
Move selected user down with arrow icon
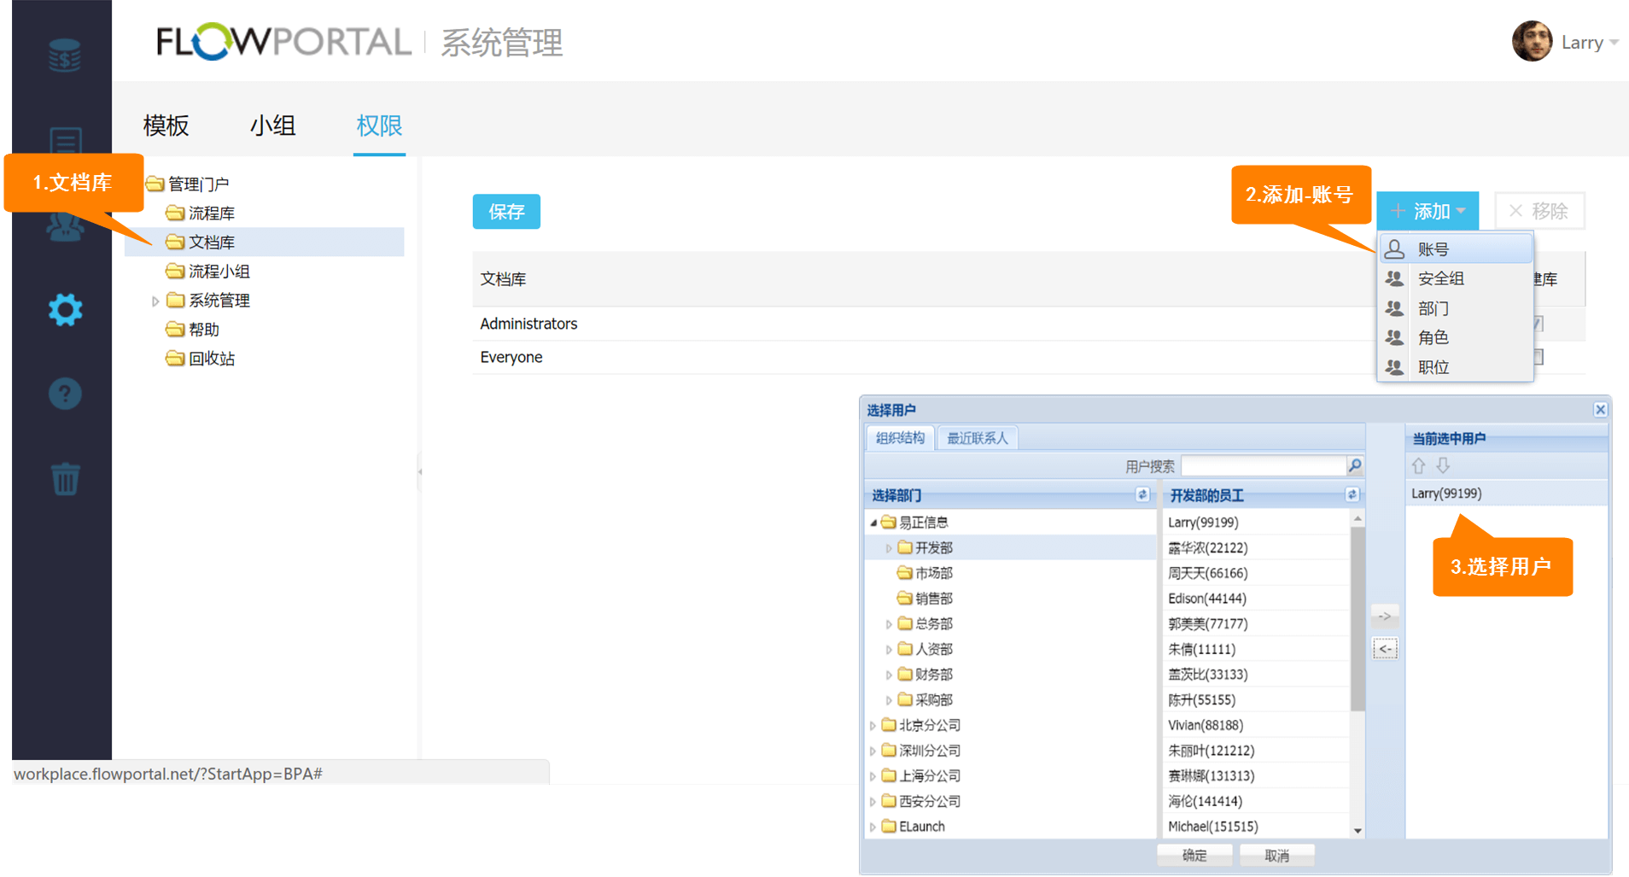1443,465
